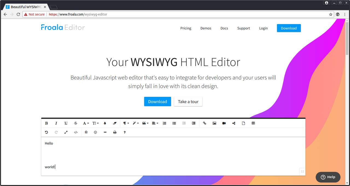Click the round extension icon beside the bookmark star
The image size is (350, 186).
click(x=338, y=14)
